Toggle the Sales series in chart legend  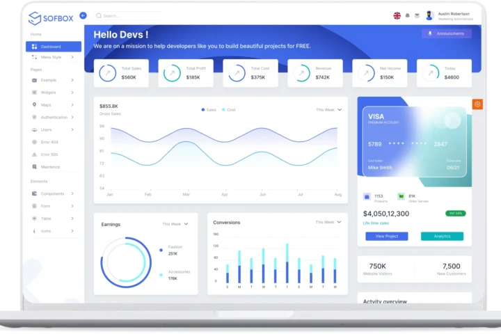pyautogui.click(x=209, y=110)
